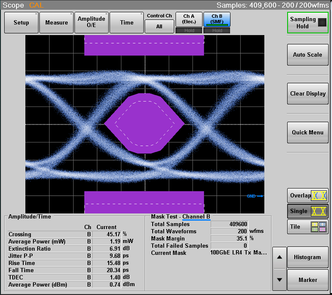Open the Marker panel
This screenshot has height=295, width=332.
point(307,280)
